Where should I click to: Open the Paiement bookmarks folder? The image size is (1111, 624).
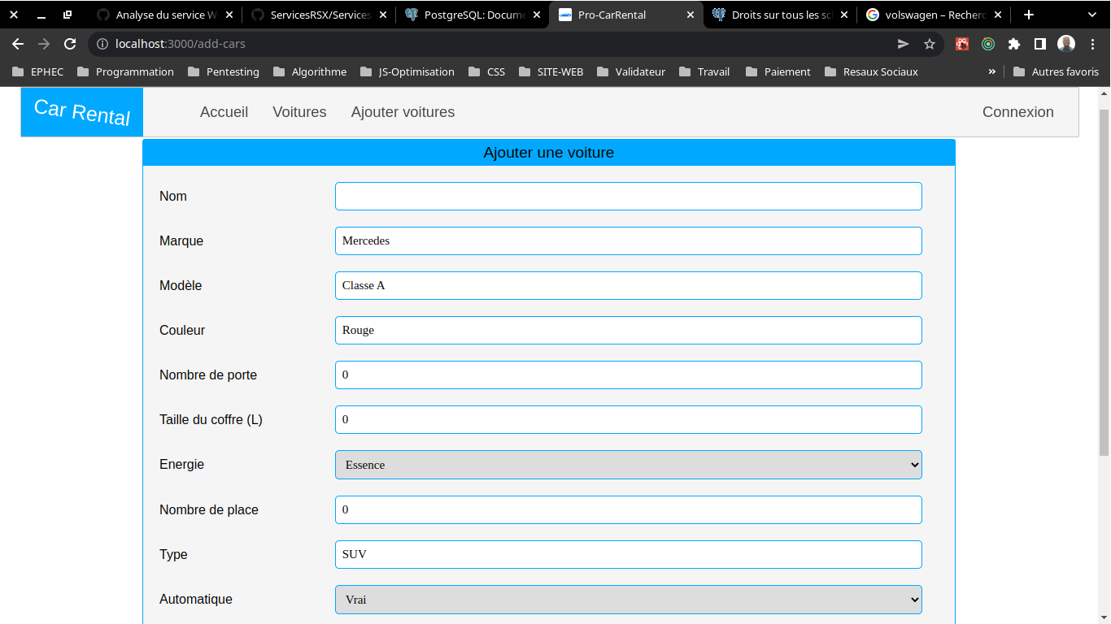click(x=777, y=71)
